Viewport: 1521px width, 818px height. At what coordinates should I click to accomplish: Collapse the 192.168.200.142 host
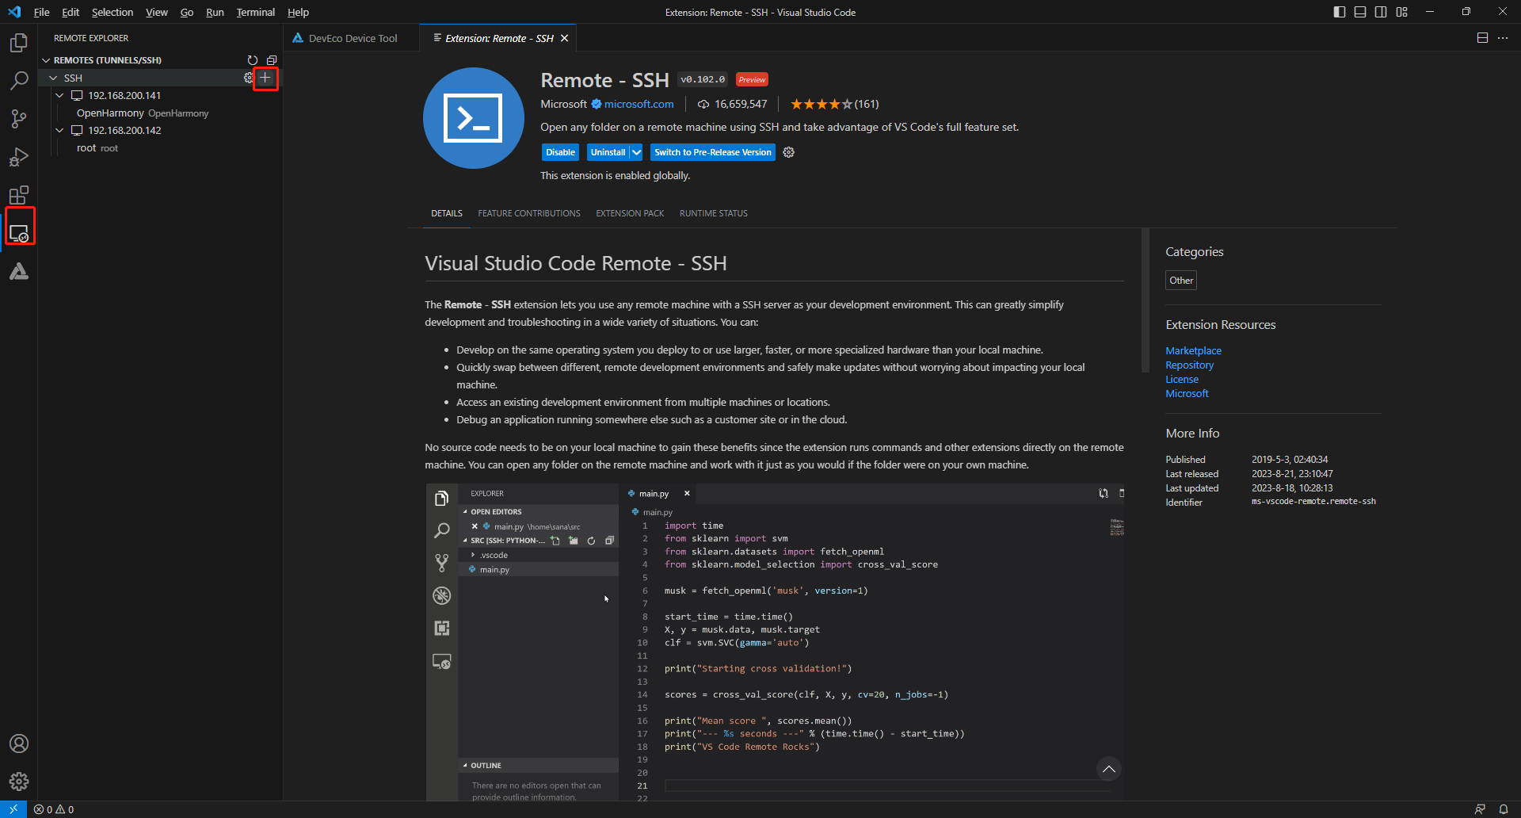[59, 130]
